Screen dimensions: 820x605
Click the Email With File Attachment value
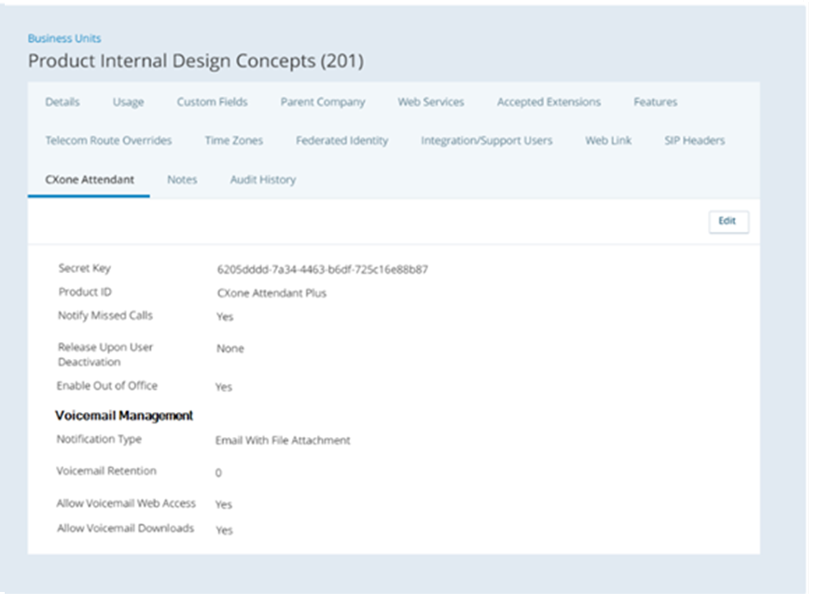[x=283, y=440]
